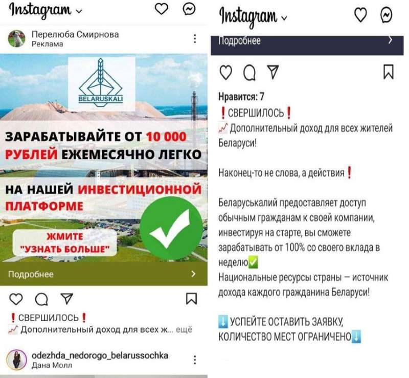
Task: Open options menu for Перелюба Смирнова post
Action: (195, 39)
